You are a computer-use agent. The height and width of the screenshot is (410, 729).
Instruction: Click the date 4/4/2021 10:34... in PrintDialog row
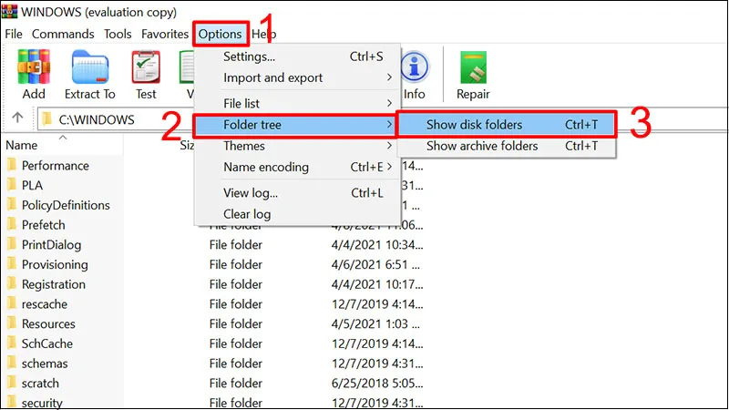(x=377, y=244)
